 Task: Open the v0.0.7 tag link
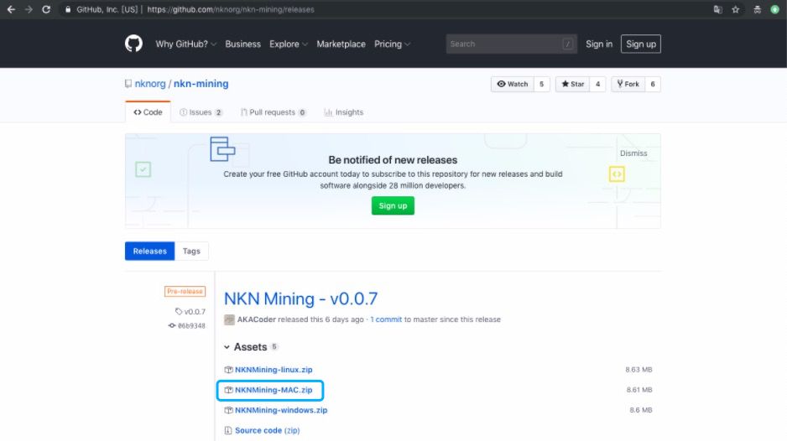pyautogui.click(x=195, y=312)
